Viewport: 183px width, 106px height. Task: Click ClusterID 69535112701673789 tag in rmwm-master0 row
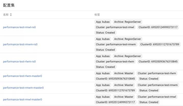[x=115, y=90]
